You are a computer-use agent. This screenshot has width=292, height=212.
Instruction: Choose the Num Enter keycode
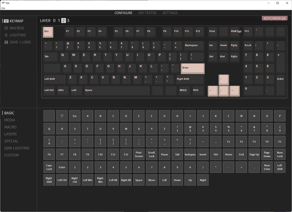[x=267, y=167]
